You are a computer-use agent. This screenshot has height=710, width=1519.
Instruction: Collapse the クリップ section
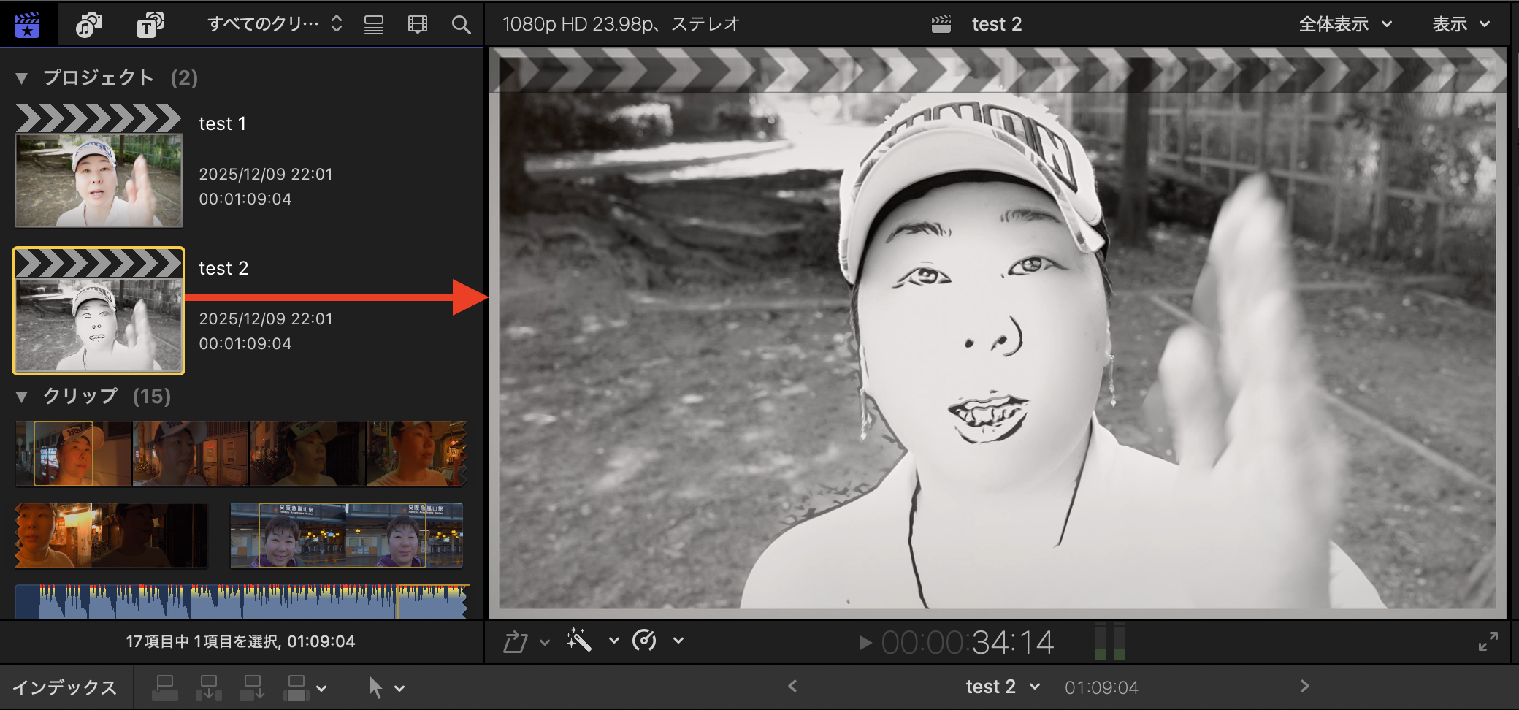(21, 397)
